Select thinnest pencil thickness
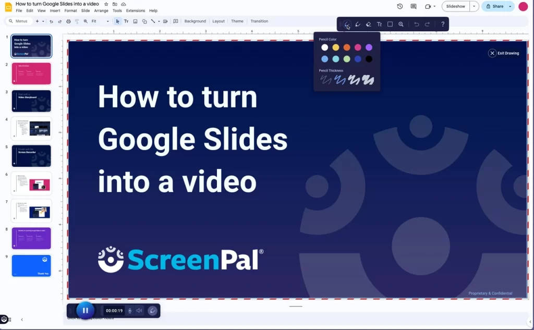 [325, 80]
